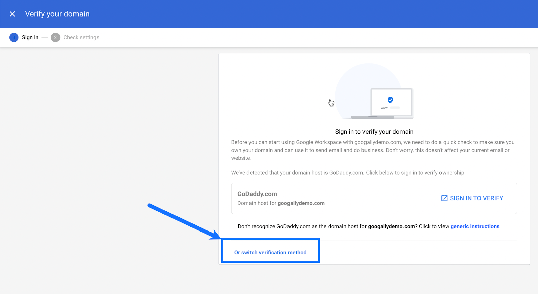
Task: Select step 2 Check settings
Action: point(75,37)
